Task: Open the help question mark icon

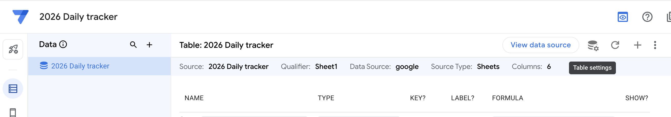Action: [x=647, y=17]
